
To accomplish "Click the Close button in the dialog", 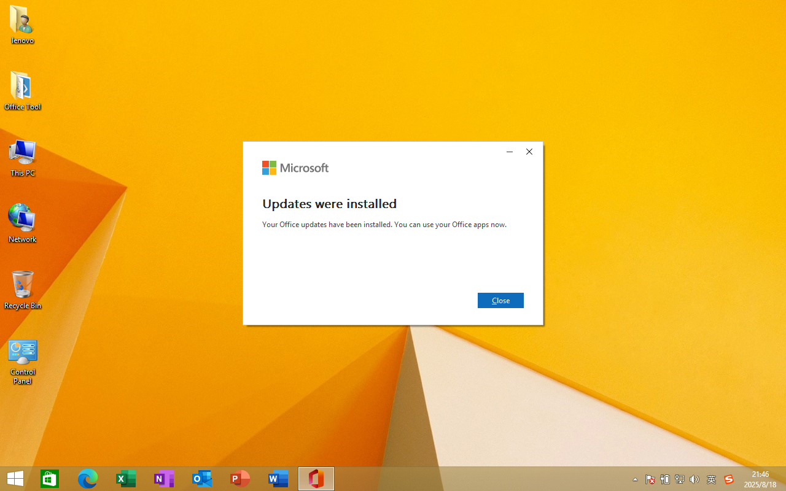I will click(500, 300).
